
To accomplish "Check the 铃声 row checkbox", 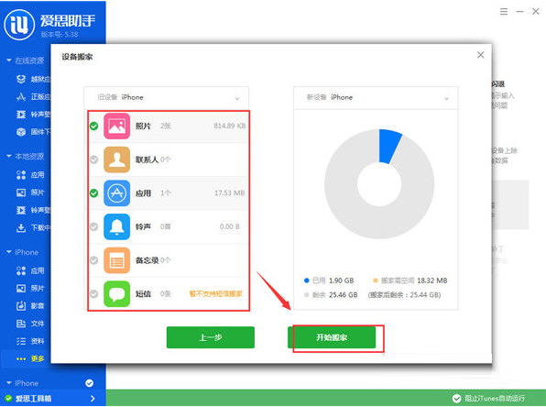I will (93, 226).
